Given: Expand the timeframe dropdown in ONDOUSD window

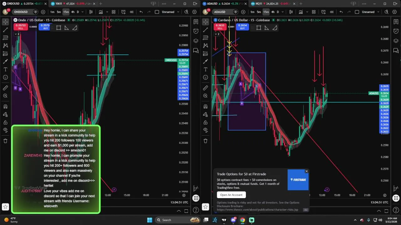Looking at the screenshot, I should 82,12.
